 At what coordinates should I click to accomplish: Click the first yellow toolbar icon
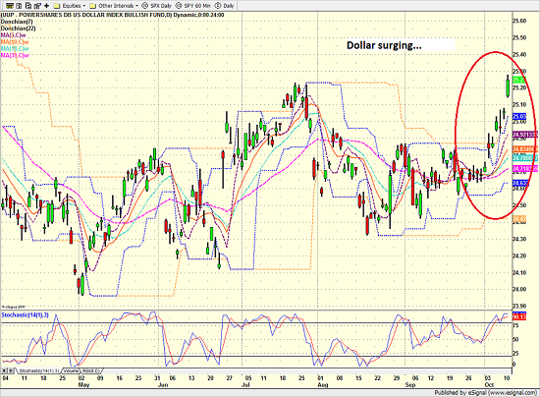click(10, 6)
